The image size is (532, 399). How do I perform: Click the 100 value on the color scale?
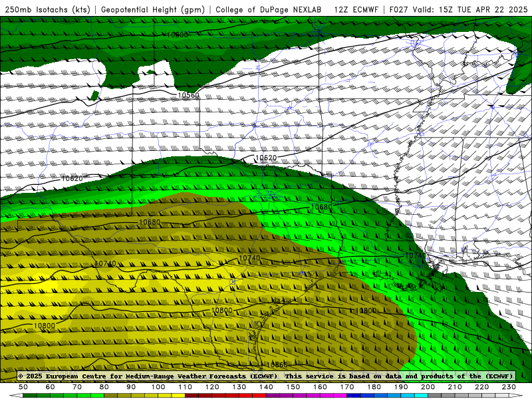click(158, 387)
